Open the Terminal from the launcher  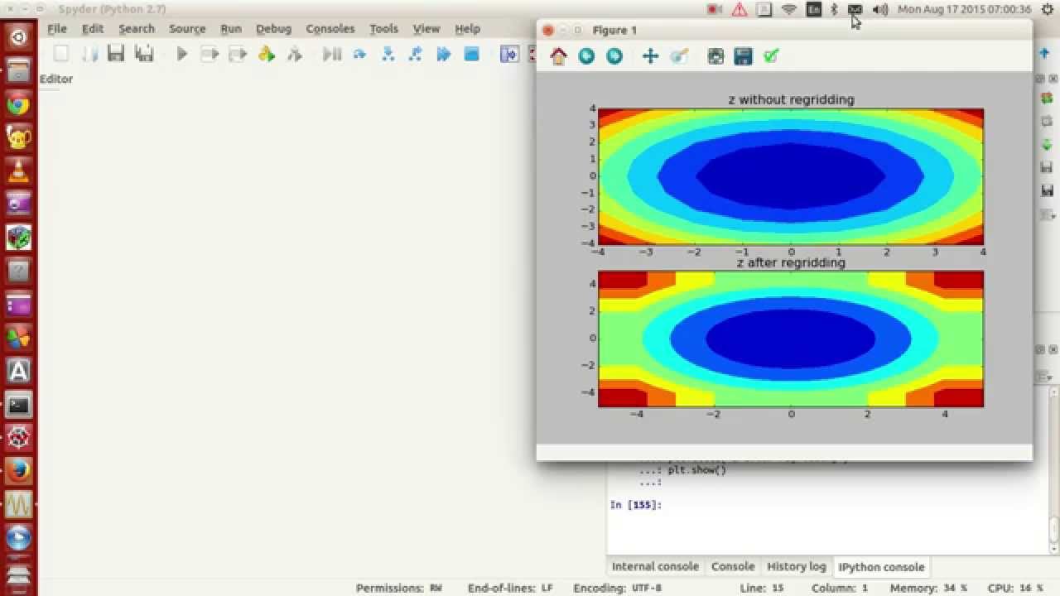18,404
